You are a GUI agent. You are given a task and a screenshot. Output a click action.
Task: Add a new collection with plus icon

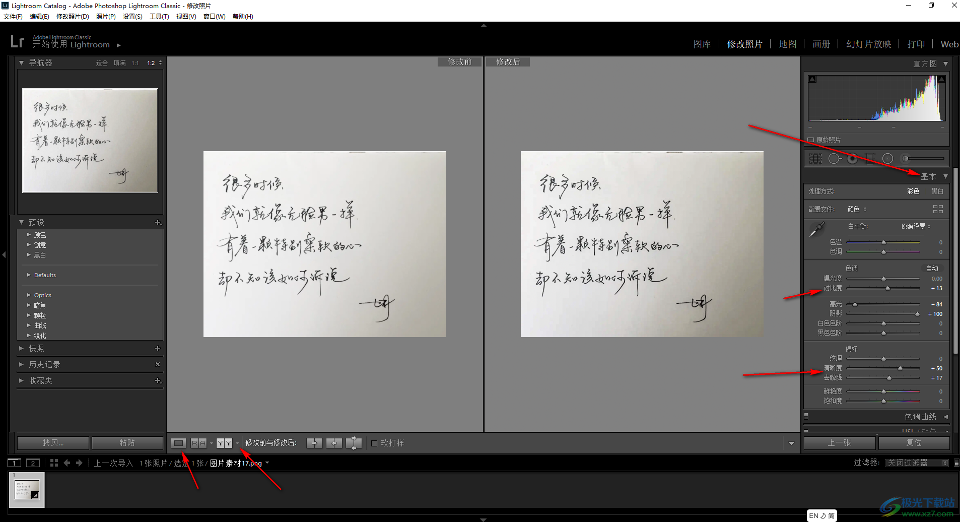click(158, 380)
